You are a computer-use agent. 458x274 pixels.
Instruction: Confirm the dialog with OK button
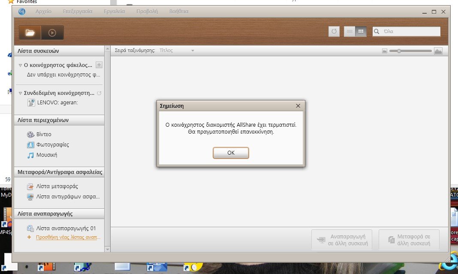pyautogui.click(x=231, y=153)
